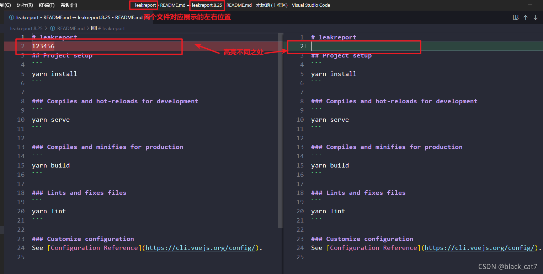Click yarn lint in left pane
The width and height of the screenshot is (543, 274).
point(49,211)
